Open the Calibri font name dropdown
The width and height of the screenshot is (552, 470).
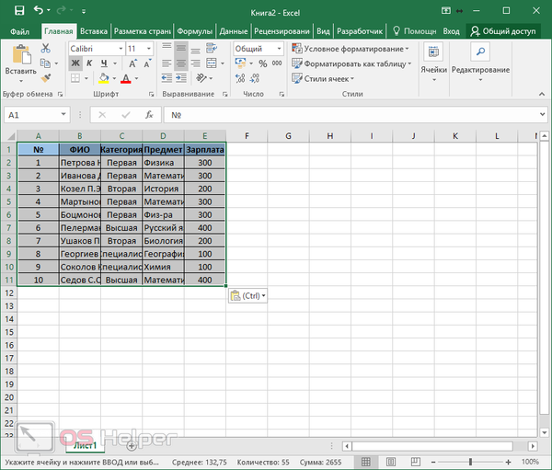(x=121, y=49)
